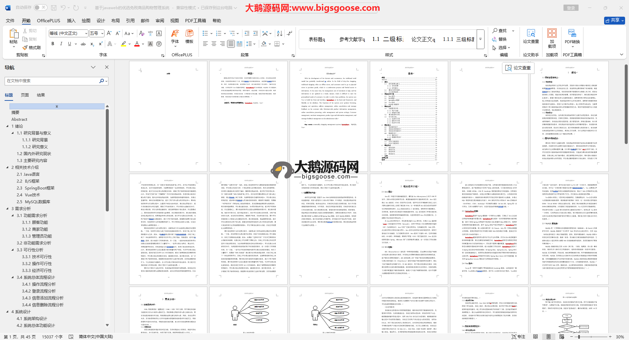Click the 论文查重 icon in ribbon
This screenshot has width=629, height=340.
click(531, 36)
